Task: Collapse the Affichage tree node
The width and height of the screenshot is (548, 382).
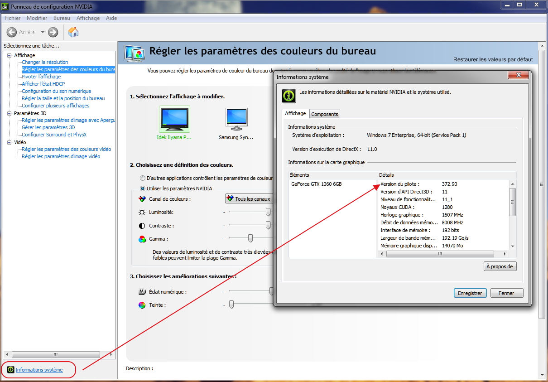Action: 10,55
